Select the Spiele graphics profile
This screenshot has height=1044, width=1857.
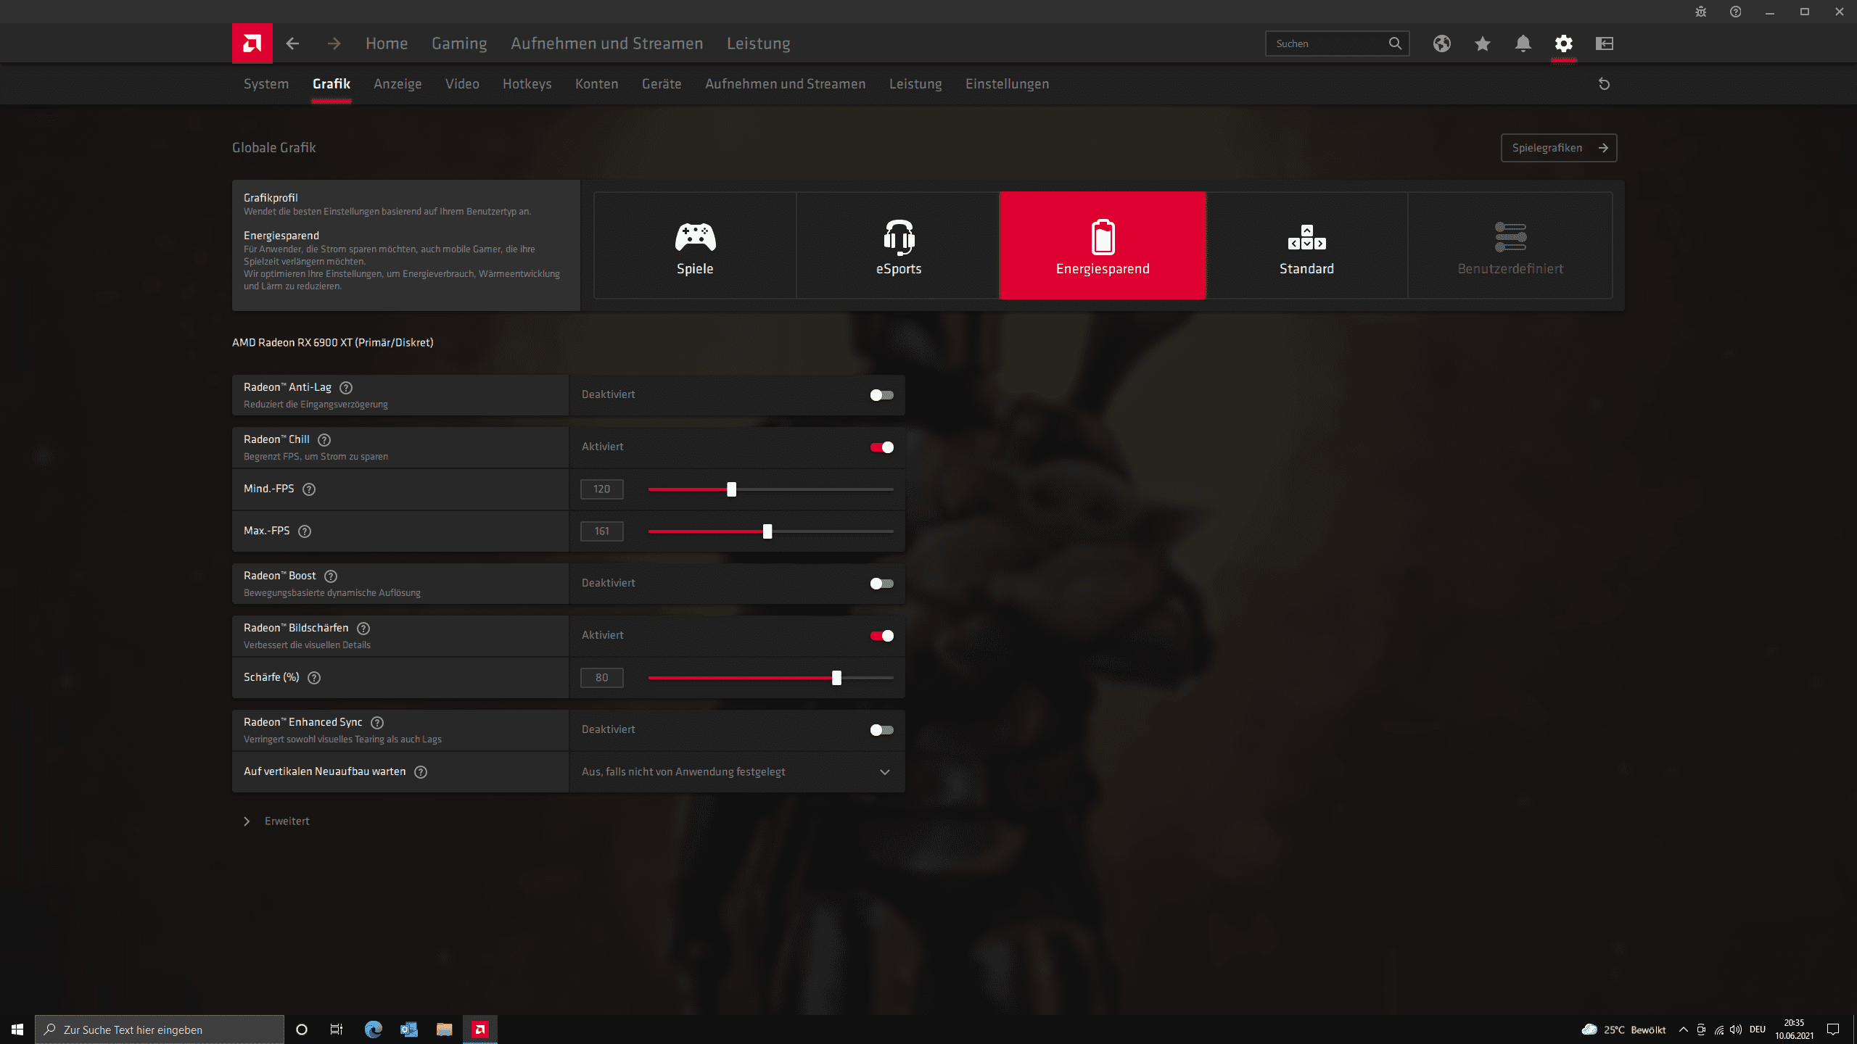pos(695,246)
